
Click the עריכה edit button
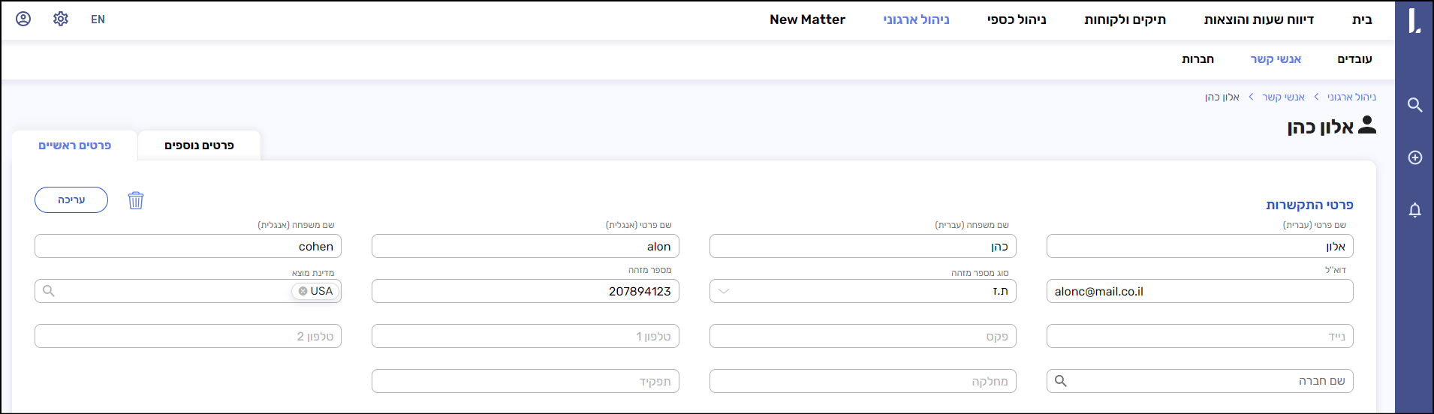71,200
